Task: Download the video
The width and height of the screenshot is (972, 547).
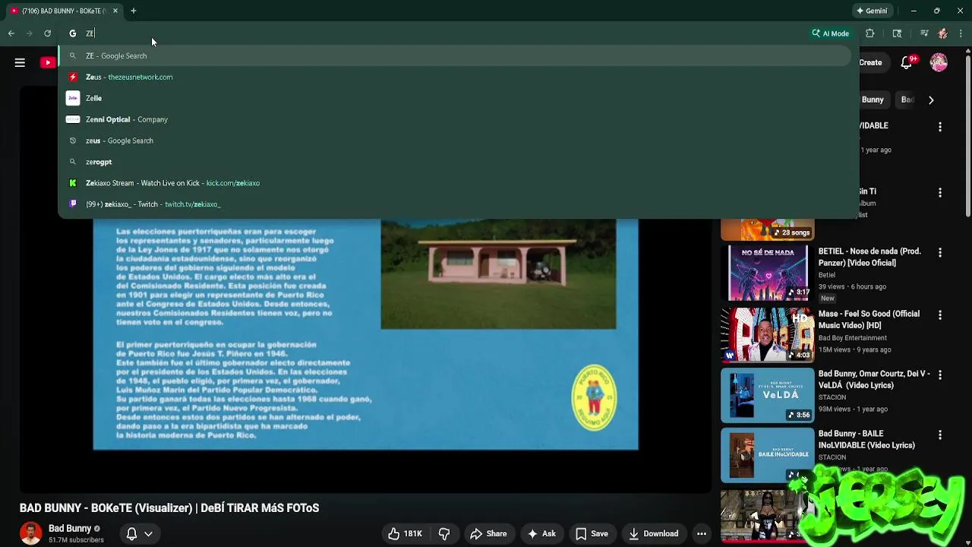Action: pyautogui.click(x=653, y=534)
